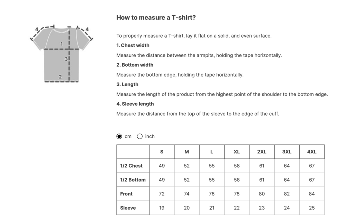
Task: Click the 3XL size column header
Action: 287,152
